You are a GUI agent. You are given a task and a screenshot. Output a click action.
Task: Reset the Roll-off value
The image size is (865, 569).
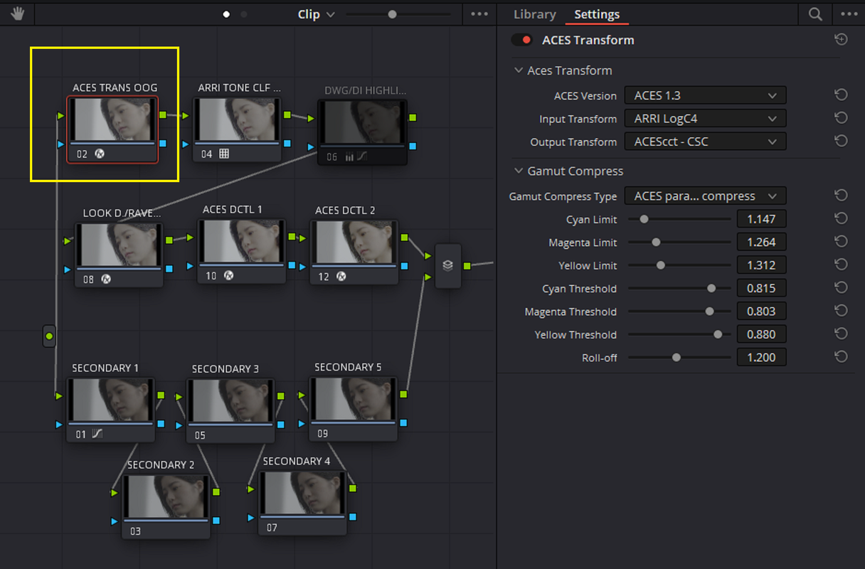[841, 357]
